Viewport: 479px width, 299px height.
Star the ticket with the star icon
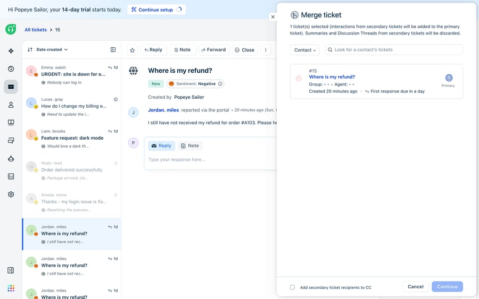click(x=133, y=50)
